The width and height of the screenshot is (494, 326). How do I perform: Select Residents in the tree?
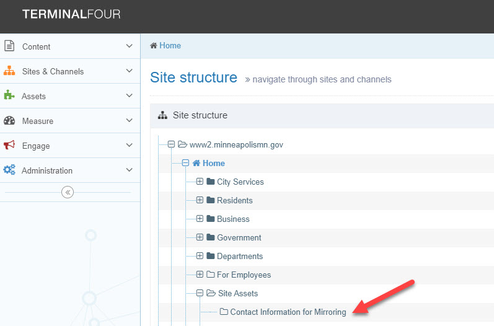pos(235,200)
